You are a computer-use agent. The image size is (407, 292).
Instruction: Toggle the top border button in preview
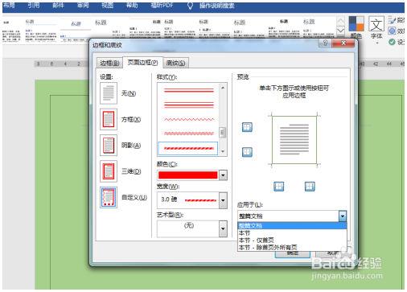click(247, 127)
